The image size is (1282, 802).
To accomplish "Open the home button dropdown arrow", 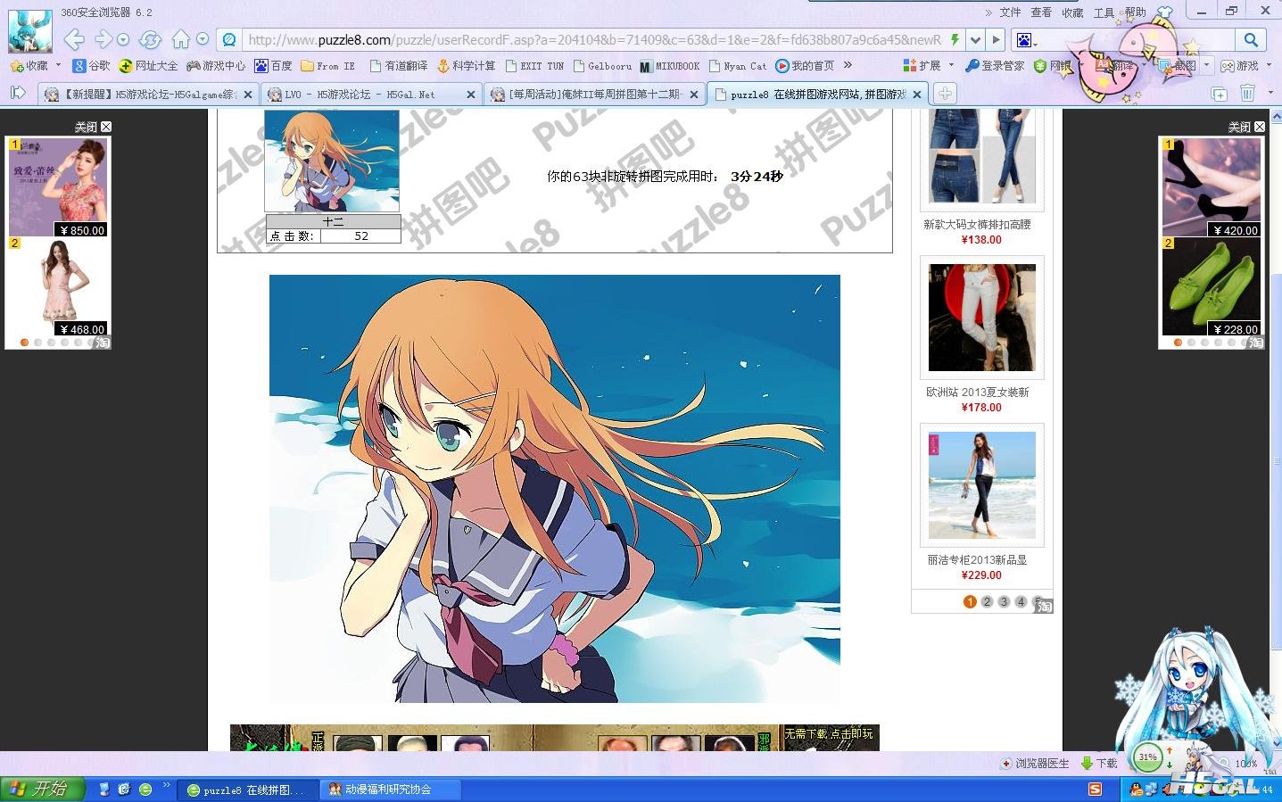I will (203, 39).
